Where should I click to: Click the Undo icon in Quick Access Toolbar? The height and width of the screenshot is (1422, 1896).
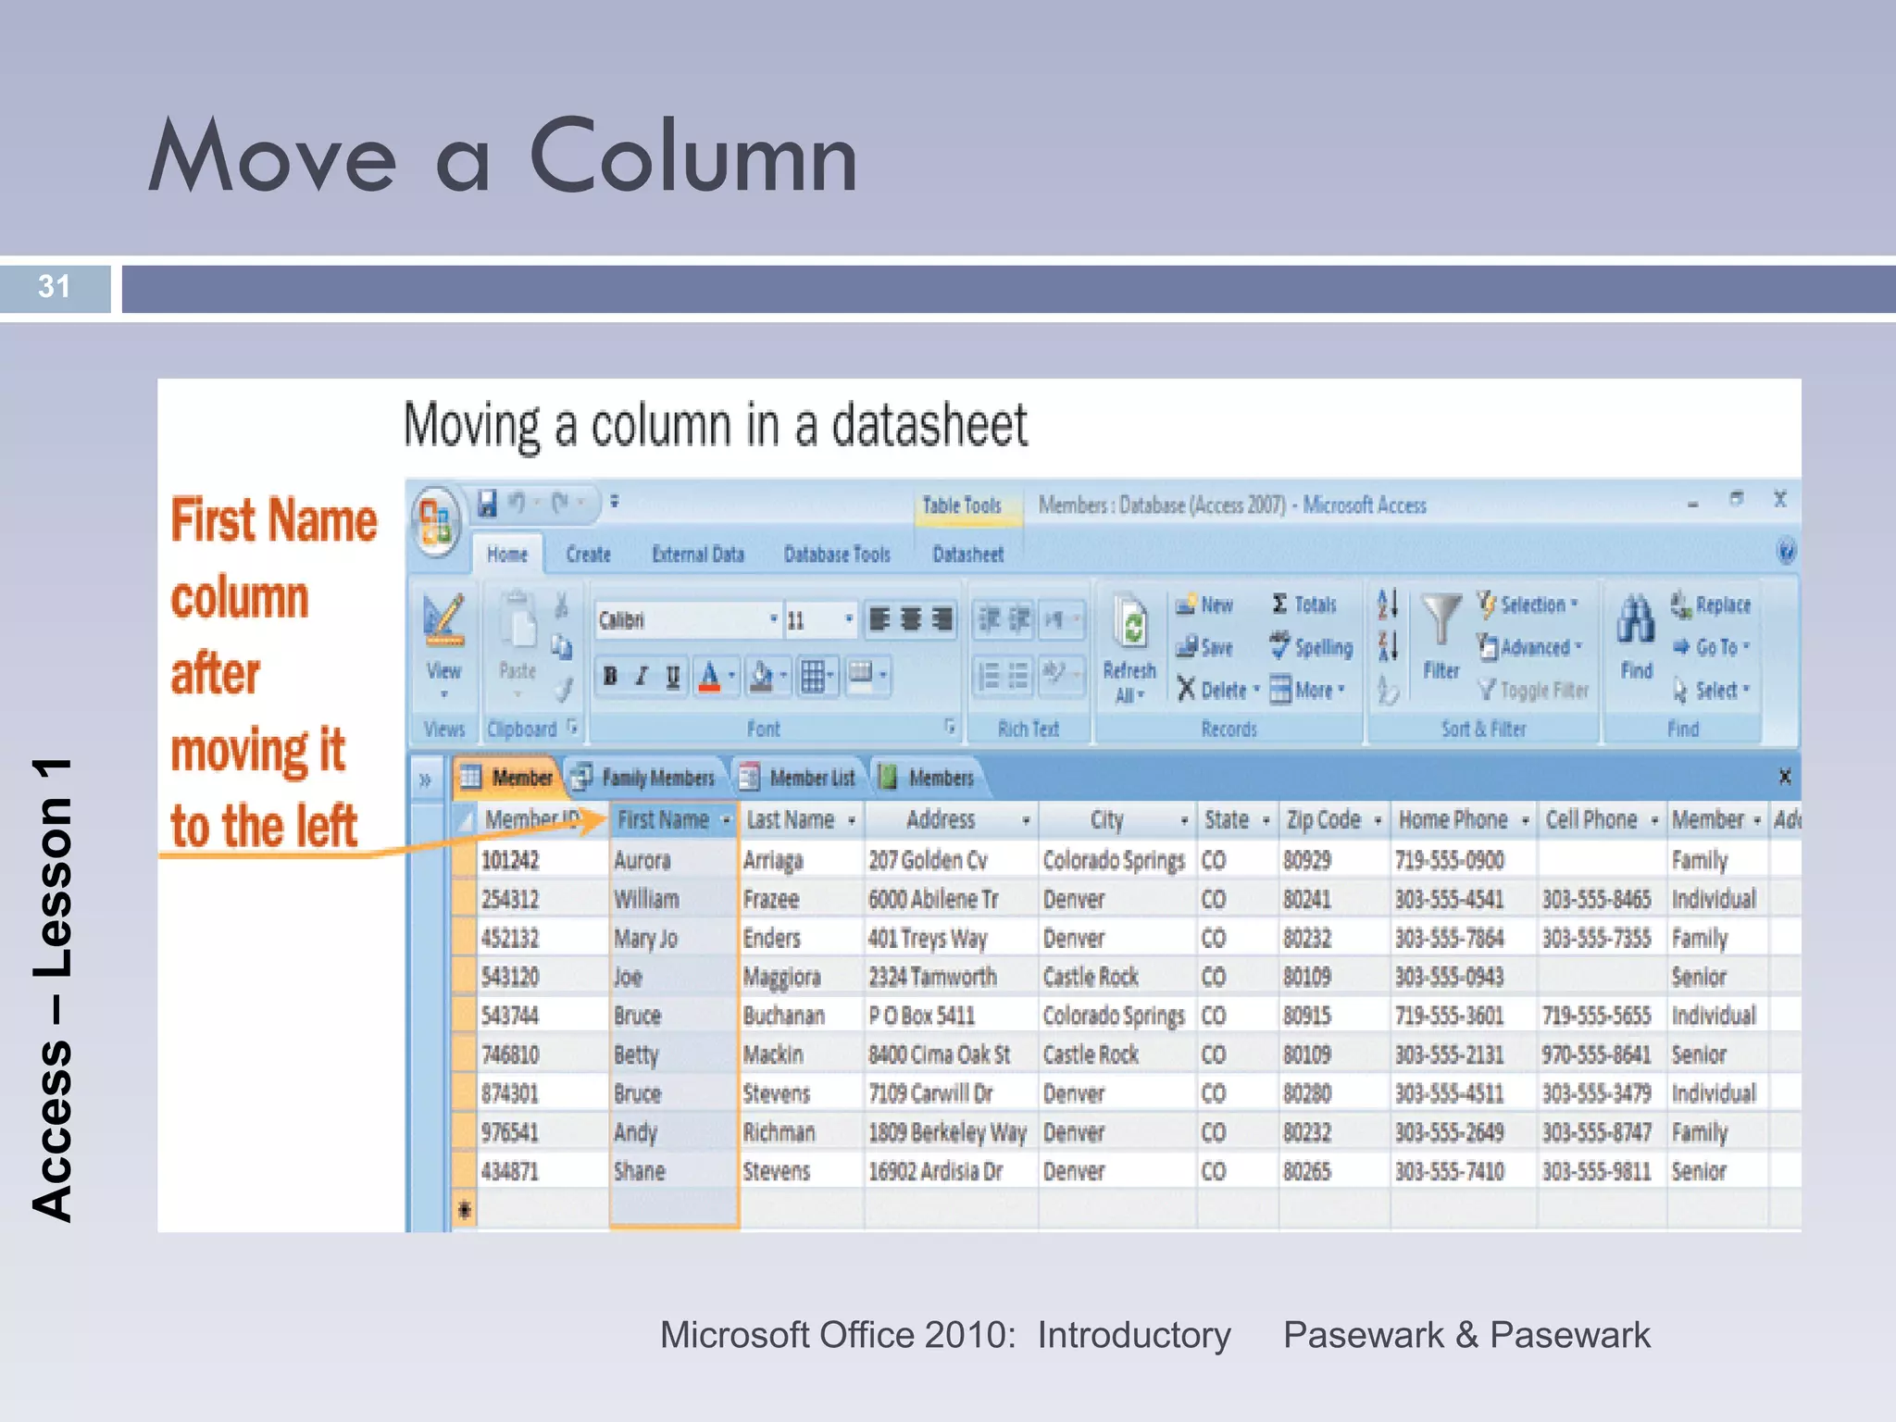click(x=517, y=503)
